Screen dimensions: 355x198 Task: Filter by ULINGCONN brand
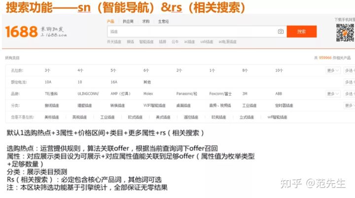[88, 94]
